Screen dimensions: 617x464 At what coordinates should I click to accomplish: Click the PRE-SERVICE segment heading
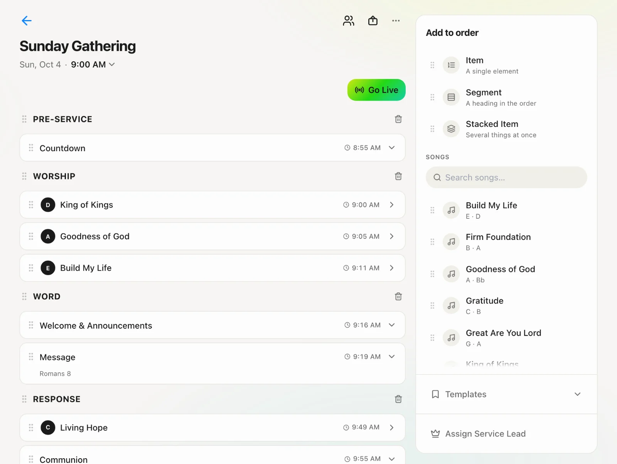[62, 119]
